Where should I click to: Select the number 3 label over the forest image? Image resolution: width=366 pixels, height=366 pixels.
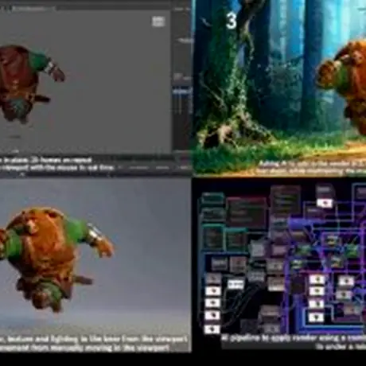(232, 21)
